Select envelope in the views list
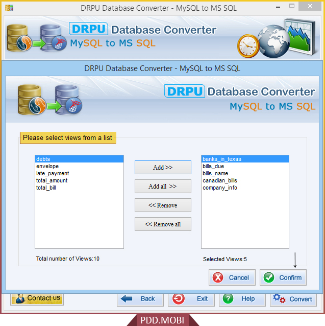Image resolution: width=325 pixels, height=326 pixels. point(79,166)
